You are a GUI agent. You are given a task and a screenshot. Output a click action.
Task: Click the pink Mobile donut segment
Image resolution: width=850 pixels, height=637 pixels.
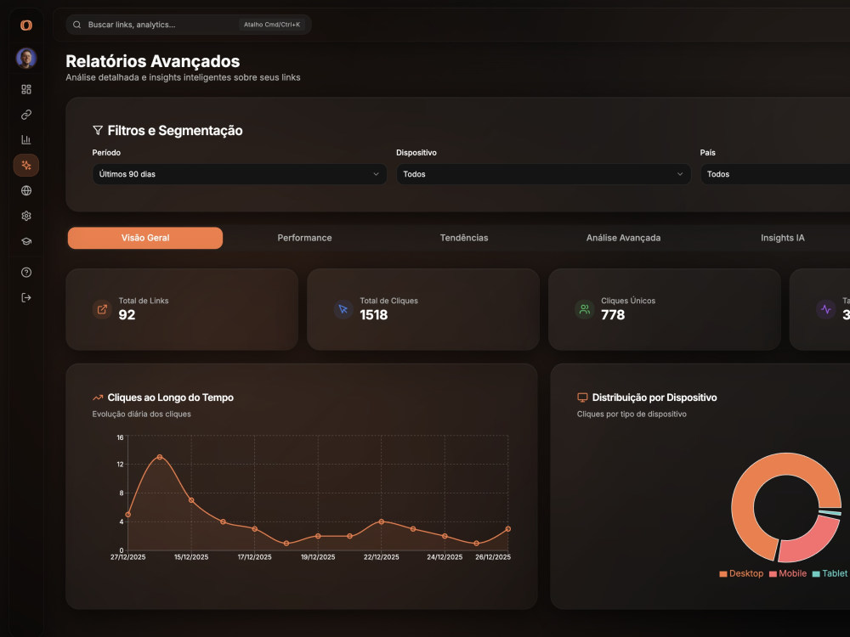point(812,544)
